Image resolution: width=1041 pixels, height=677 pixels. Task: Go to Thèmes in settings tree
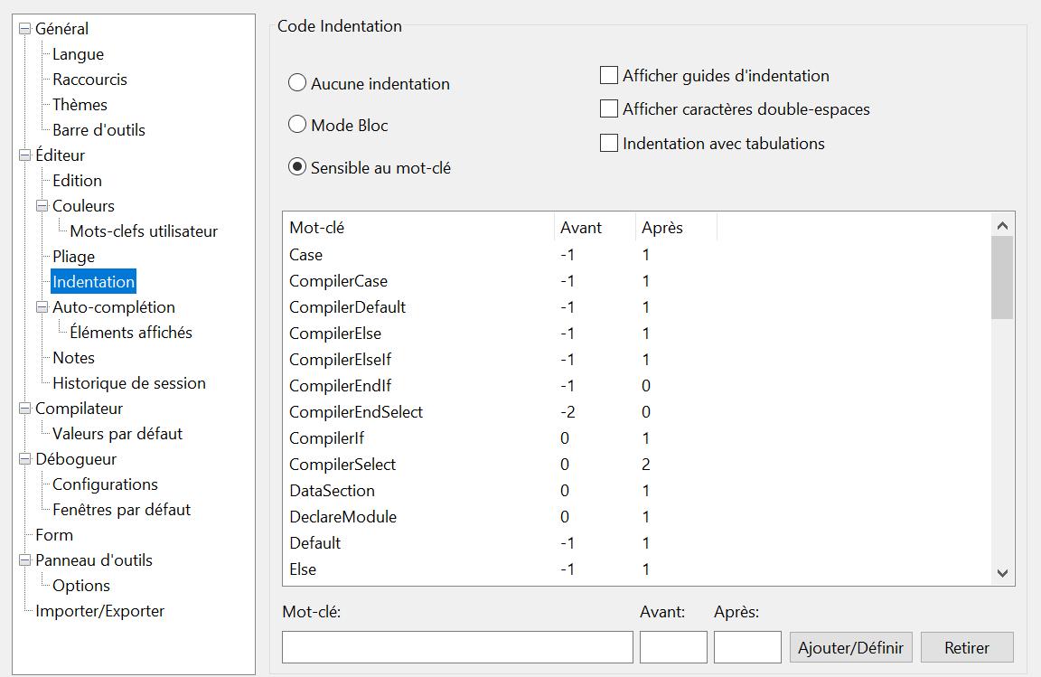pyautogui.click(x=80, y=105)
